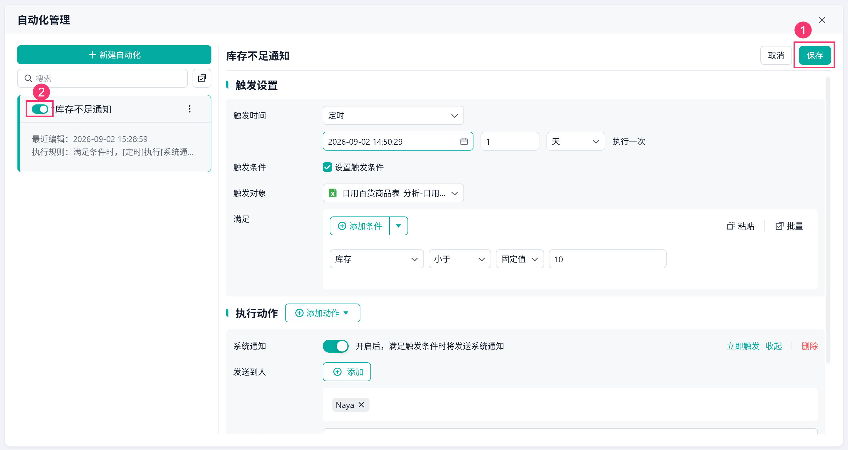848x450 pixels.
Task: Click 添加 to add a recipient
Action: point(347,372)
